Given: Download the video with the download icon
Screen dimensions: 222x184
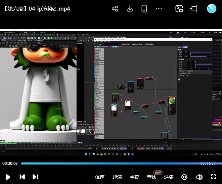Looking at the screenshot, I should (x=130, y=9).
